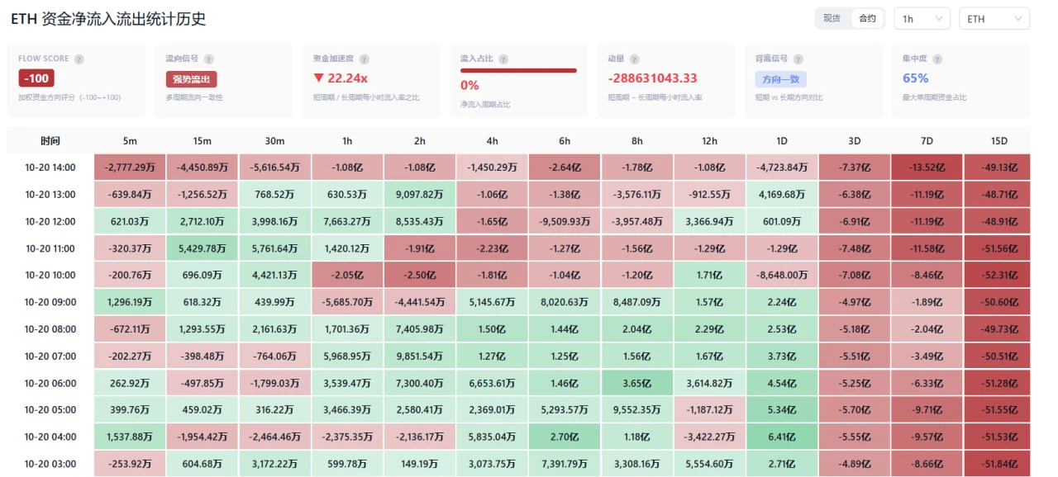Show the 资金加速度 info question mark
The image size is (1058, 477).
(364, 59)
